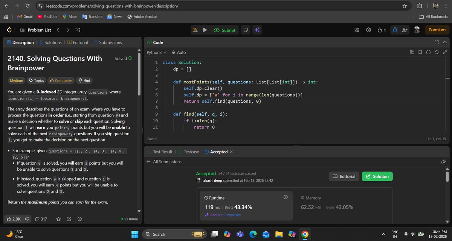Click the bookmark icon in editor toolbar
This screenshot has height=241, width=452.
click(420, 52)
